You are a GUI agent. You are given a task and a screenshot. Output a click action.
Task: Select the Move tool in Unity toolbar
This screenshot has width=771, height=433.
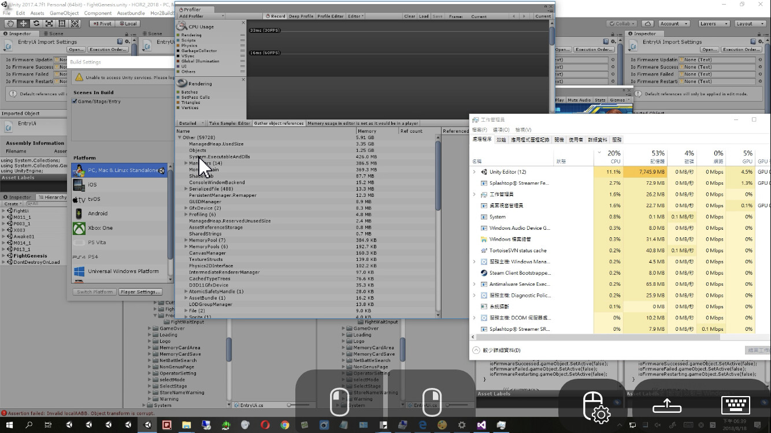click(24, 23)
